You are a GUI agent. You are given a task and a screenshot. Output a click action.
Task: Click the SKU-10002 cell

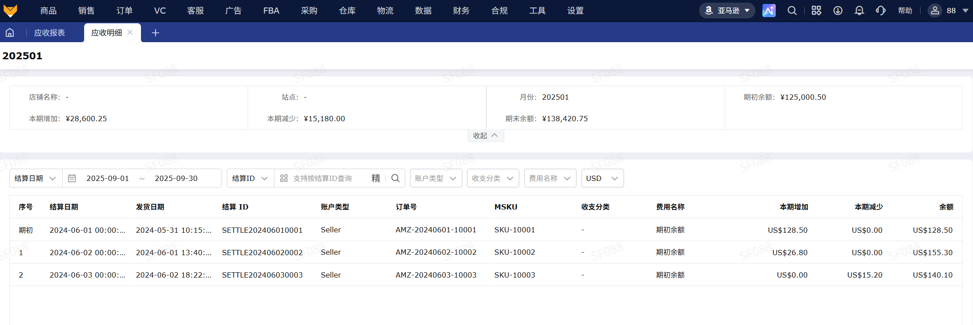pyautogui.click(x=514, y=252)
